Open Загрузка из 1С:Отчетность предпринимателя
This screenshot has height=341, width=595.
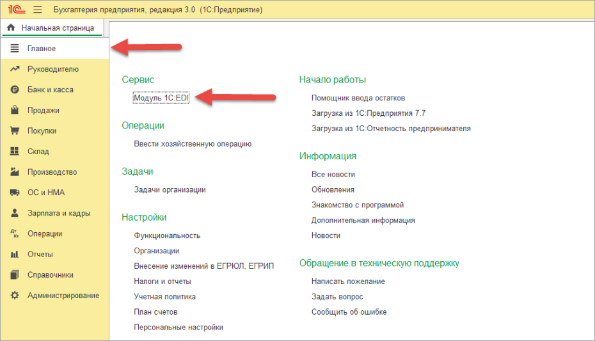391,129
